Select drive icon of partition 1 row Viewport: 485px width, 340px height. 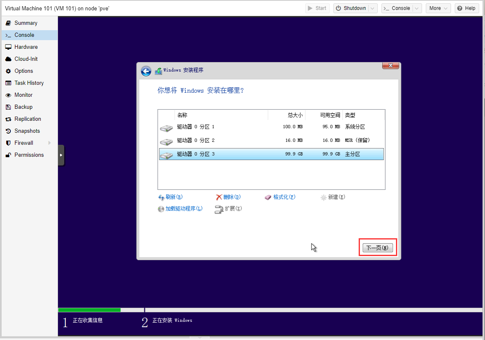166,127
